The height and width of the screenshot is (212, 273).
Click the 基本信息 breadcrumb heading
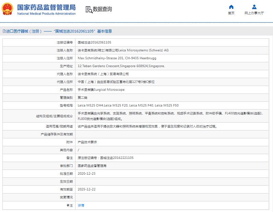(105, 31)
